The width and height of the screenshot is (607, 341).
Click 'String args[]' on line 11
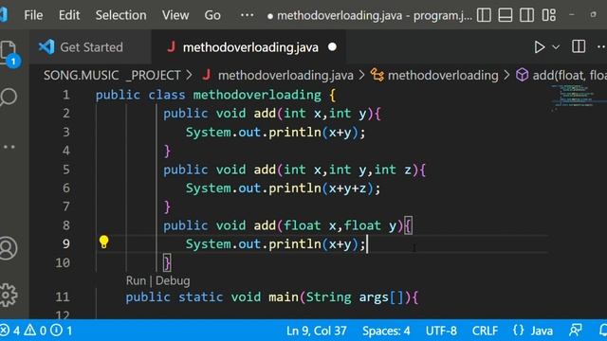pos(355,296)
